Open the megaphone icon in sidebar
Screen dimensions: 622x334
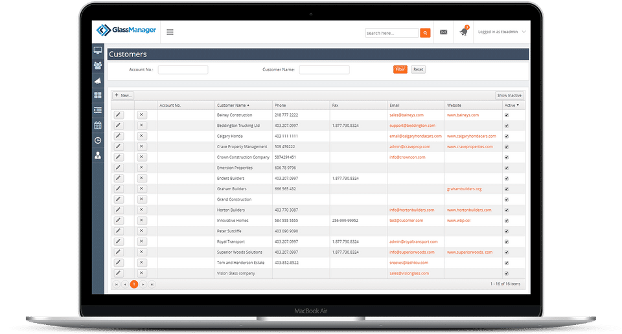tap(98, 80)
